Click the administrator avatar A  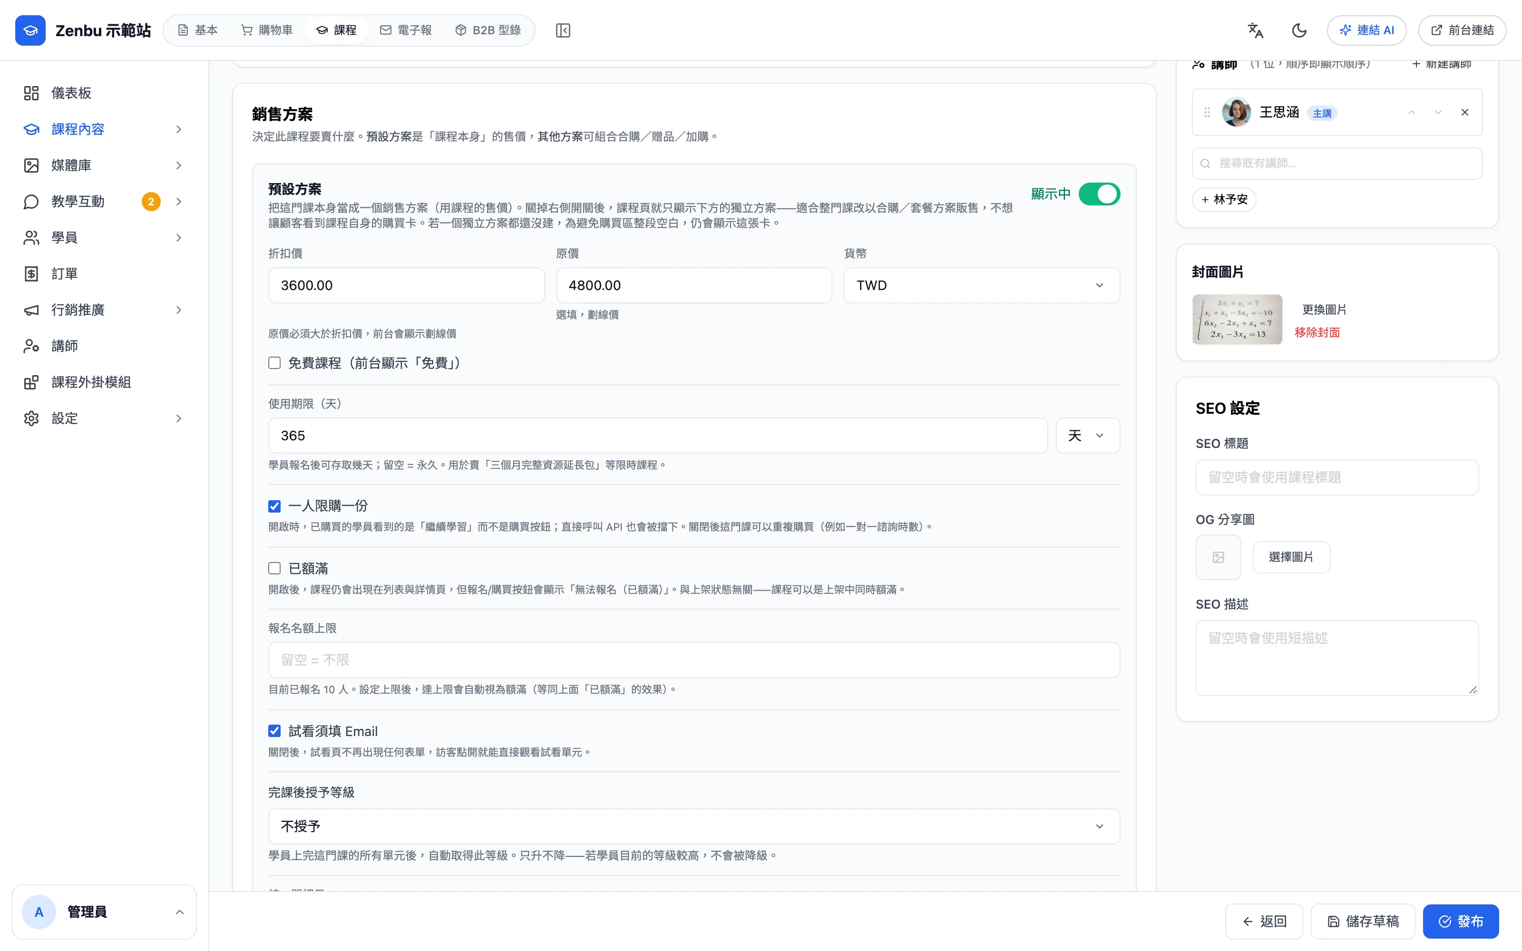pyautogui.click(x=39, y=912)
